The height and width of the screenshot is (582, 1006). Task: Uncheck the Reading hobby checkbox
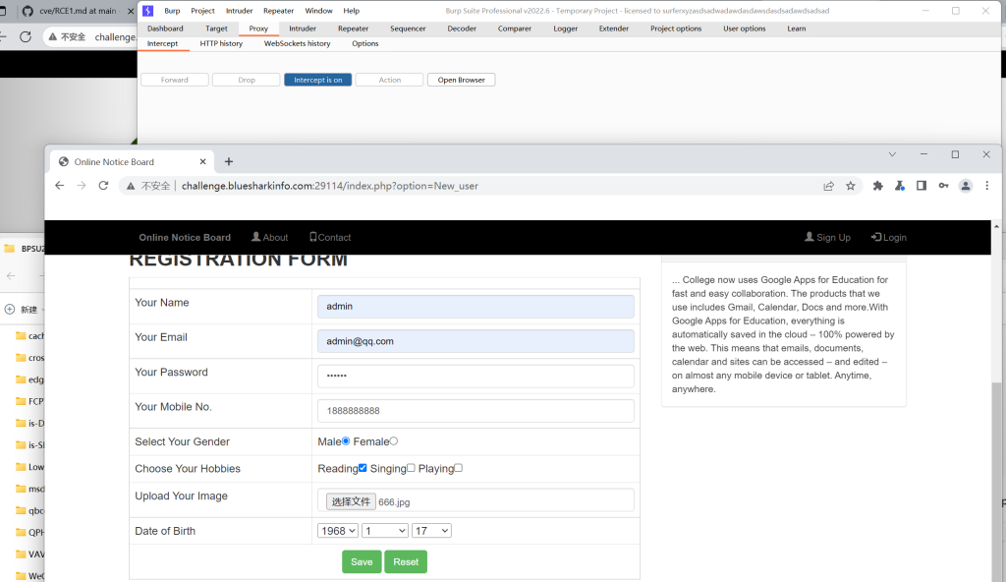363,468
